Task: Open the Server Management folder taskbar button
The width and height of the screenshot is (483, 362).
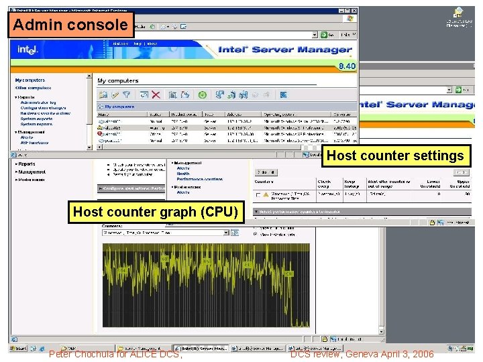Action: (x=144, y=349)
